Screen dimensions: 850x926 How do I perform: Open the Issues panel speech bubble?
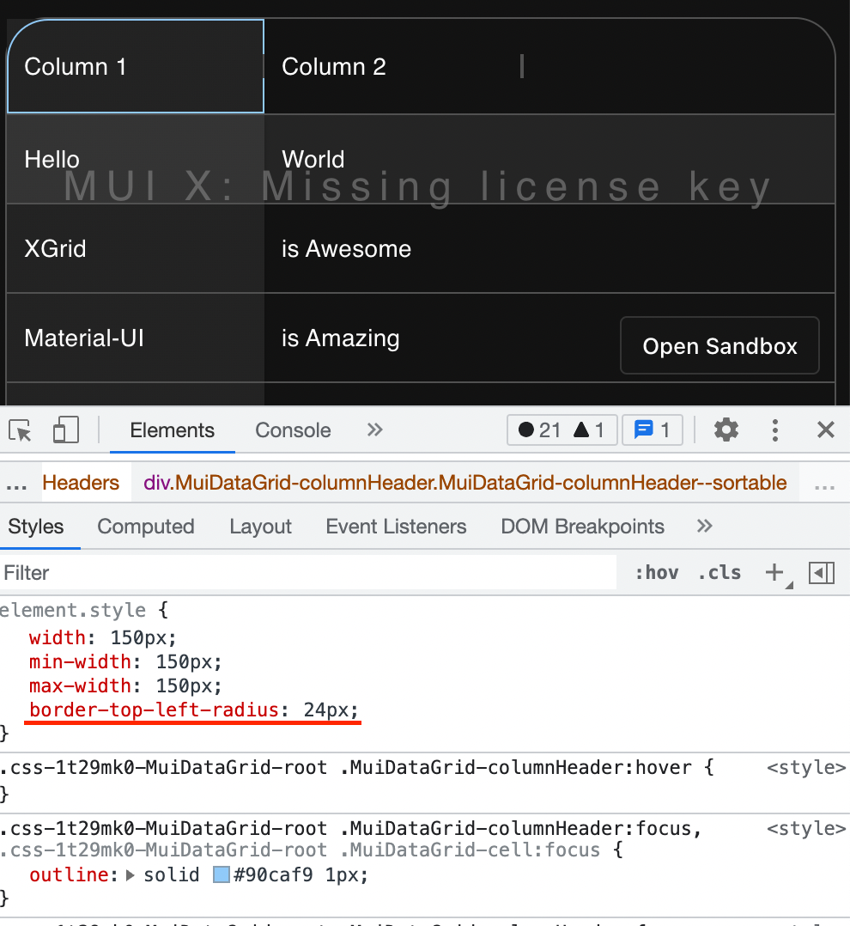point(652,429)
